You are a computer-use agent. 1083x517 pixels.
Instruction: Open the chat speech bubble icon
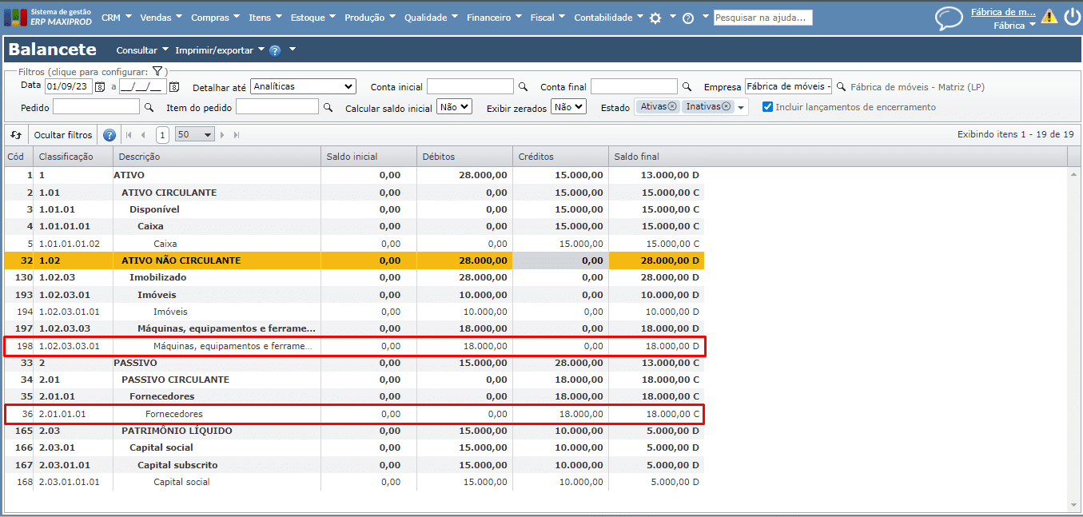click(949, 18)
